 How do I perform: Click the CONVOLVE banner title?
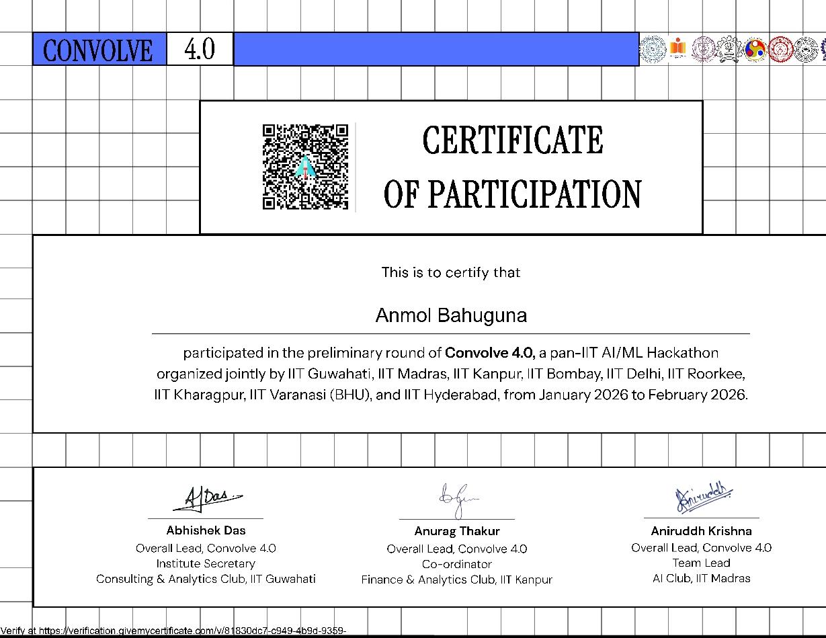point(98,50)
